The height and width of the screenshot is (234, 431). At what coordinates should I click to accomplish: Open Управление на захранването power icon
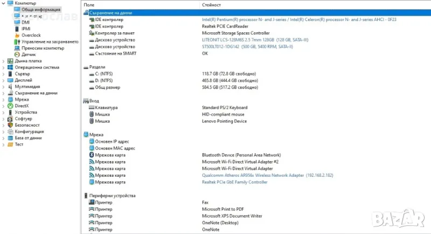[17, 42]
